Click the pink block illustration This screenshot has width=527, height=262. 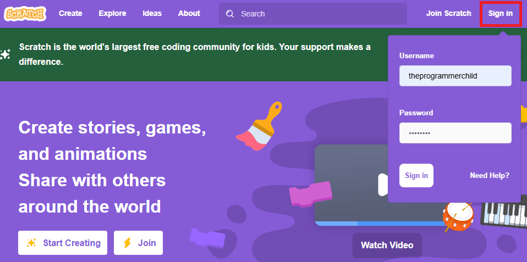[x=311, y=194]
